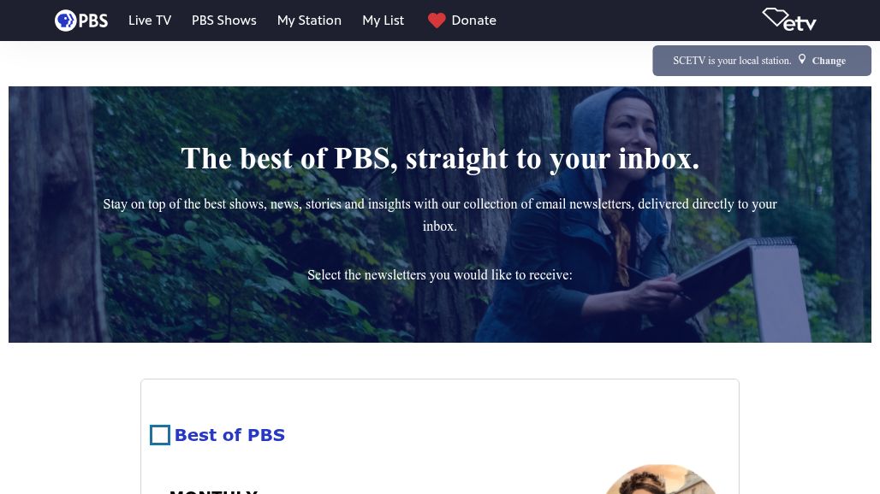
Task: Click the Donate text link
Action: click(x=473, y=21)
